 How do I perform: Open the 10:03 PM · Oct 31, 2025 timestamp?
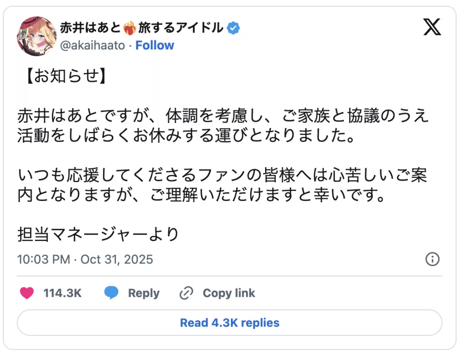[x=85, y=259]
